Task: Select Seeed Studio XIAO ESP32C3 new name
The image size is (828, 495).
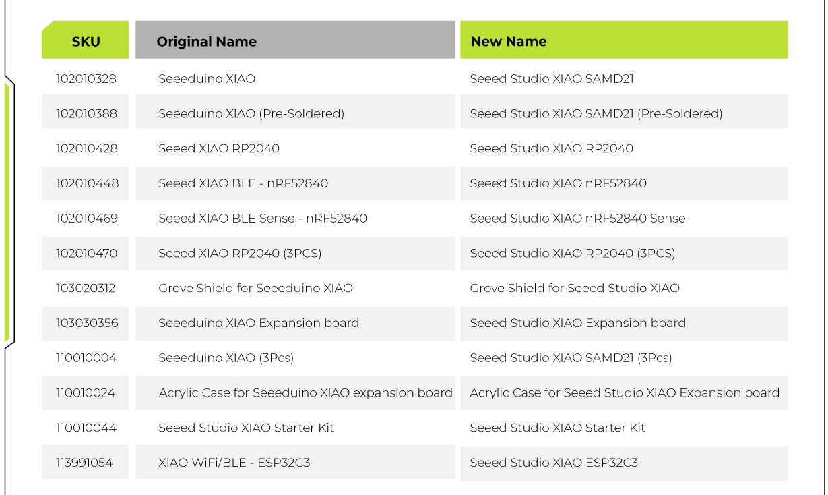Action: 554,463
